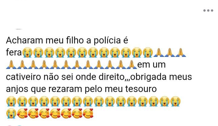Viewport: 218px width, 126px height.
Task: Click the word "fera" before the emojis
Action: (14, 53)
